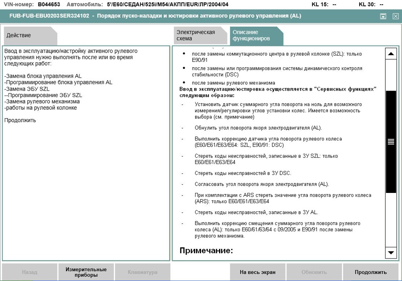Click the Обновить button
402x281 pixels.
[x=314, y=272]
